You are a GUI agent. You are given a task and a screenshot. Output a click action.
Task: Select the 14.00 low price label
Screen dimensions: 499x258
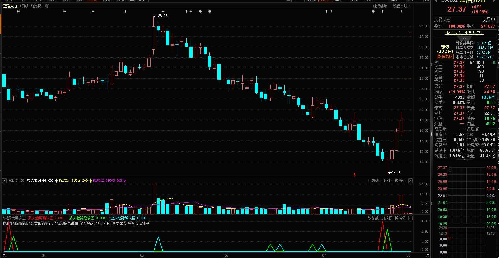pyautogui.click(x=396, y=172)
